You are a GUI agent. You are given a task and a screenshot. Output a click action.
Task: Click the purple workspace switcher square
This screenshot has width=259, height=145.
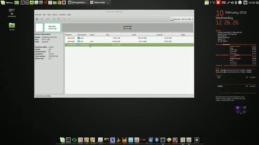(238, 108)
